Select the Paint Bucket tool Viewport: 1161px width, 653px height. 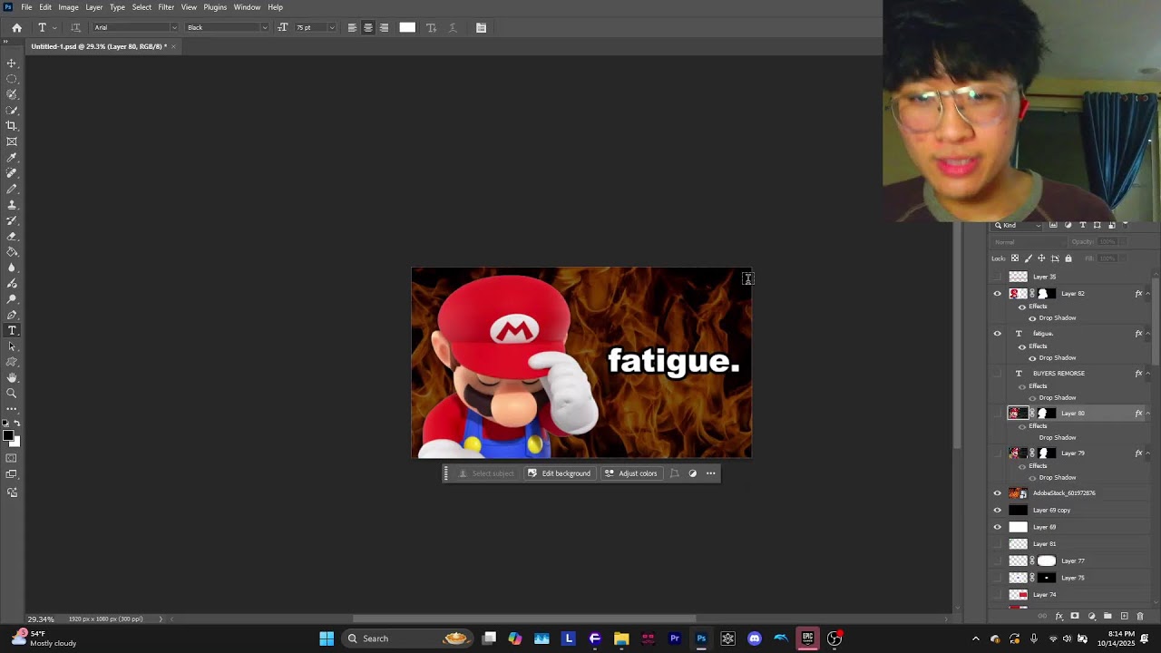click(x=12, y=252)
